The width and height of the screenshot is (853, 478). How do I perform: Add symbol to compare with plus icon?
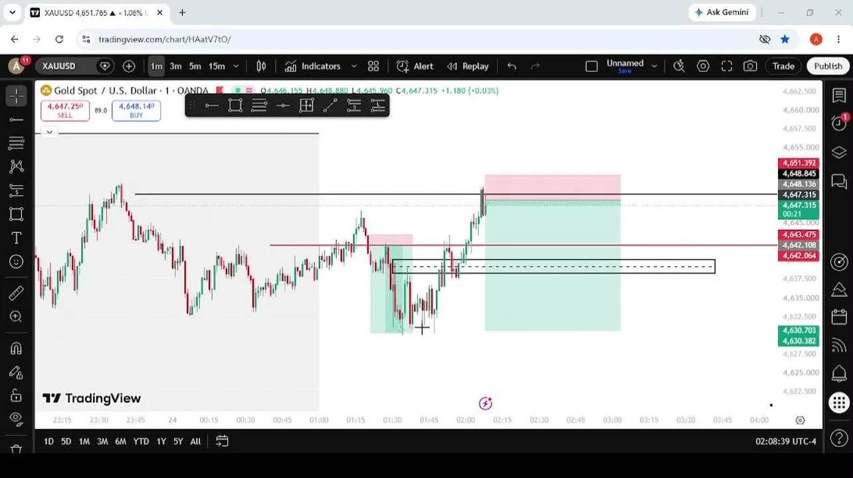point(129,66)
